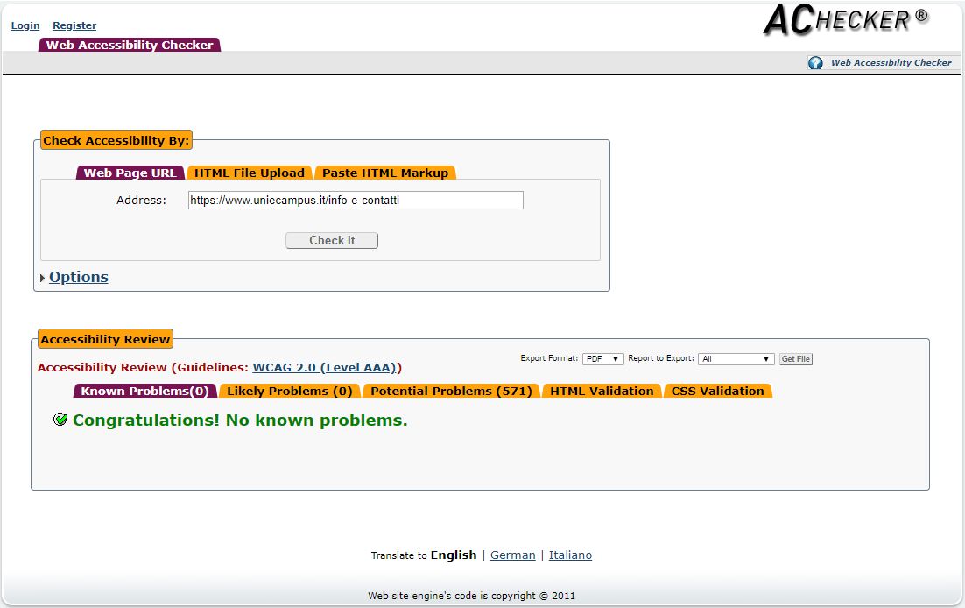965x608 pixels.
Task: Click the Web Accessibility Checker help link
Action: (891, 63)
